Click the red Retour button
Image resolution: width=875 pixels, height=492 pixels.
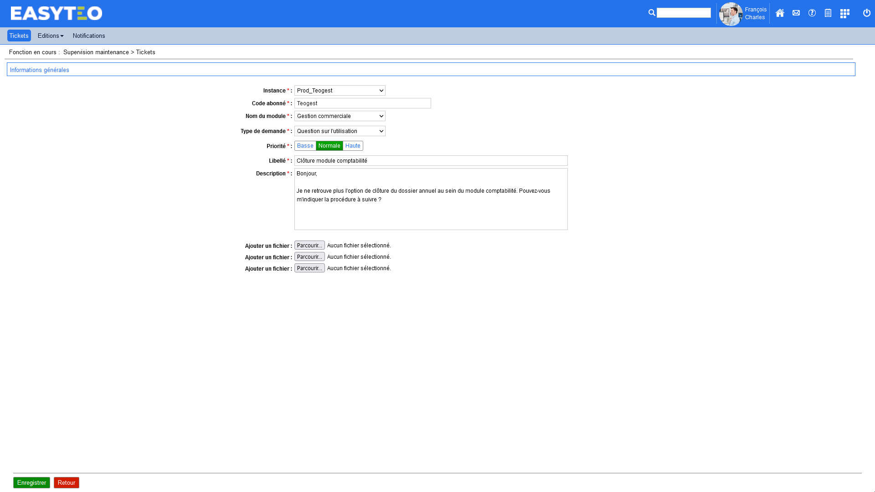67,482
